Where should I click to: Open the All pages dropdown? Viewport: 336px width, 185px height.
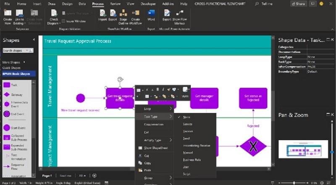coord(82,176)
